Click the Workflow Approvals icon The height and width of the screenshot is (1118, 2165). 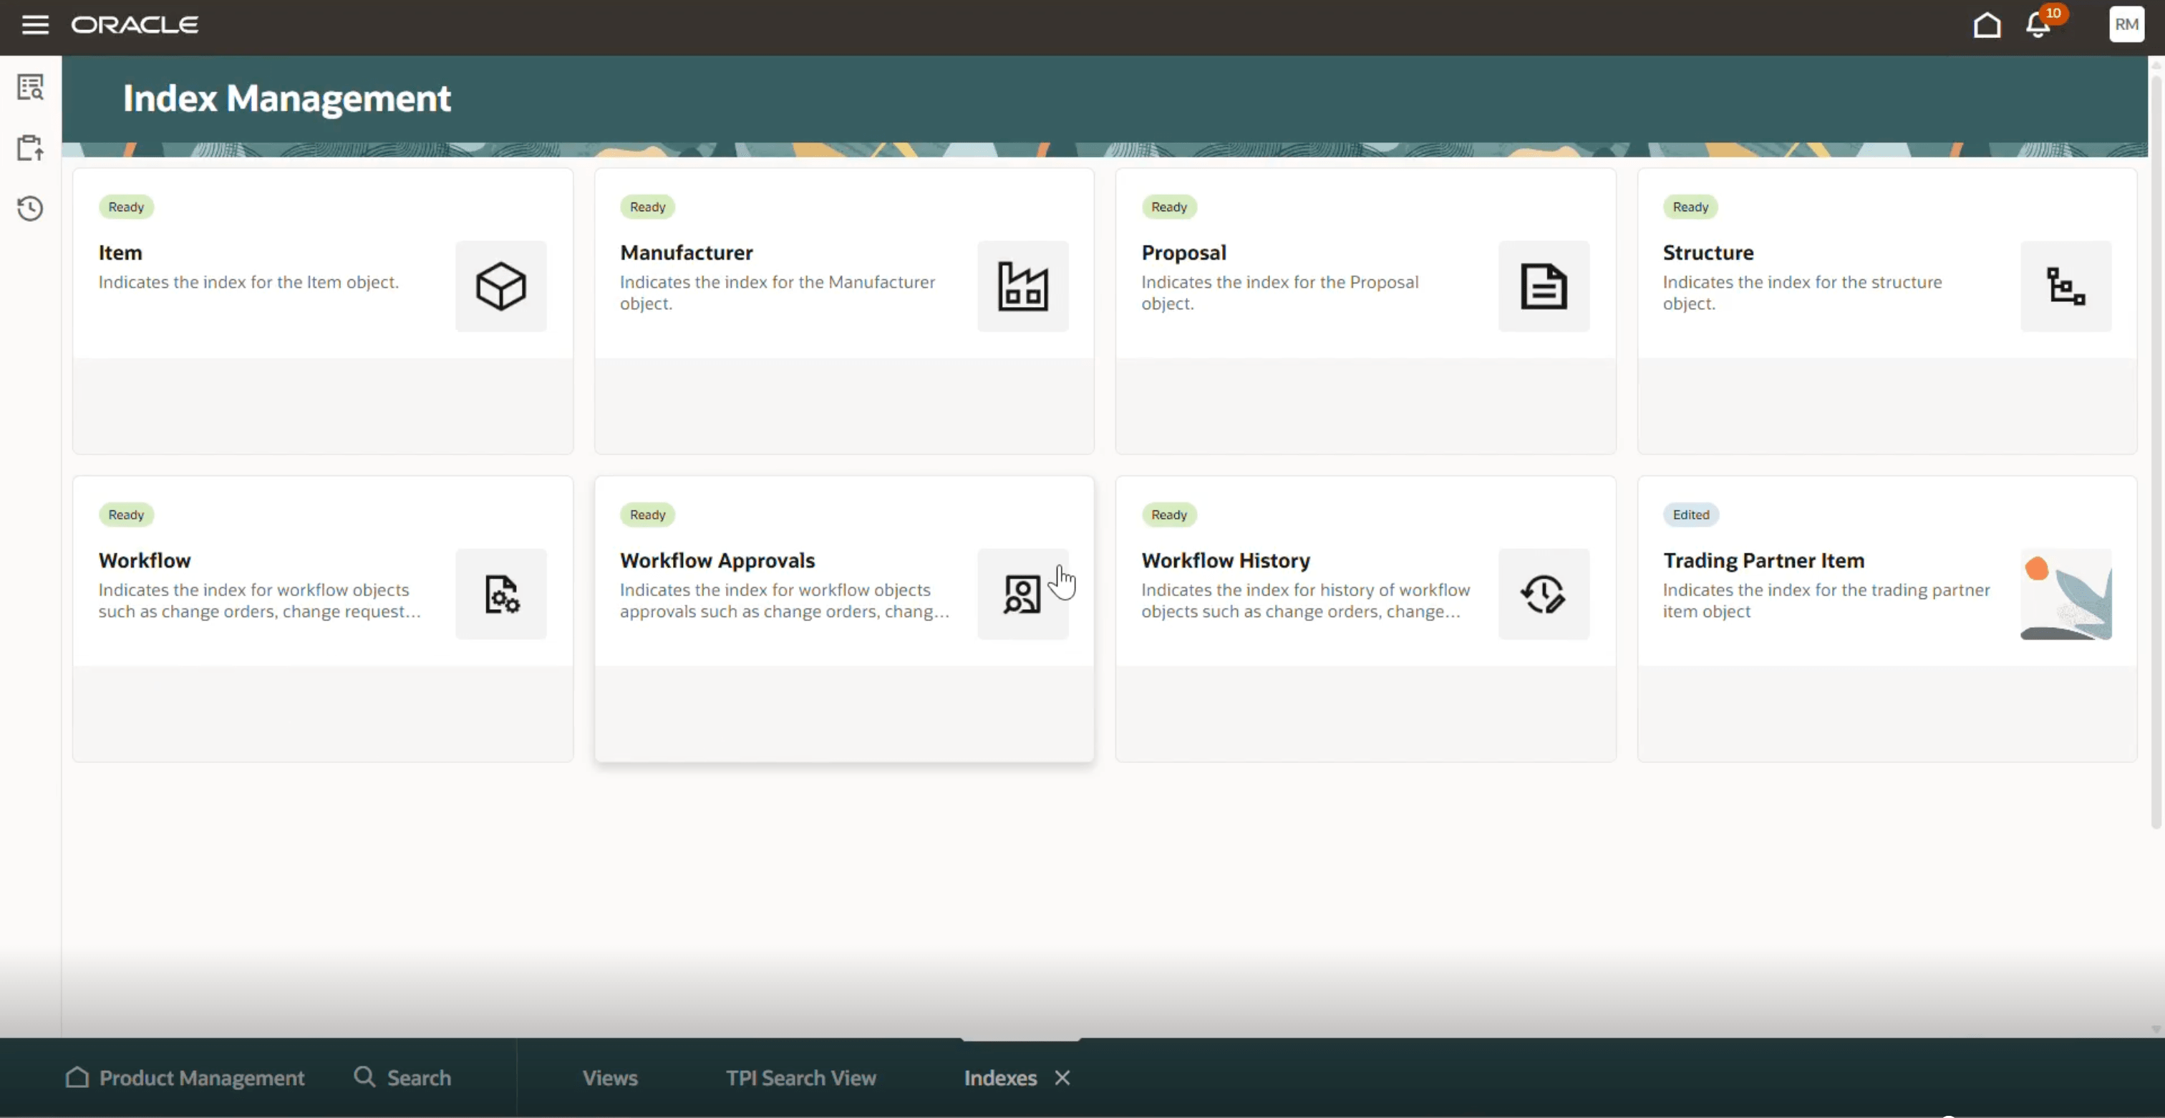(1022, 594)
